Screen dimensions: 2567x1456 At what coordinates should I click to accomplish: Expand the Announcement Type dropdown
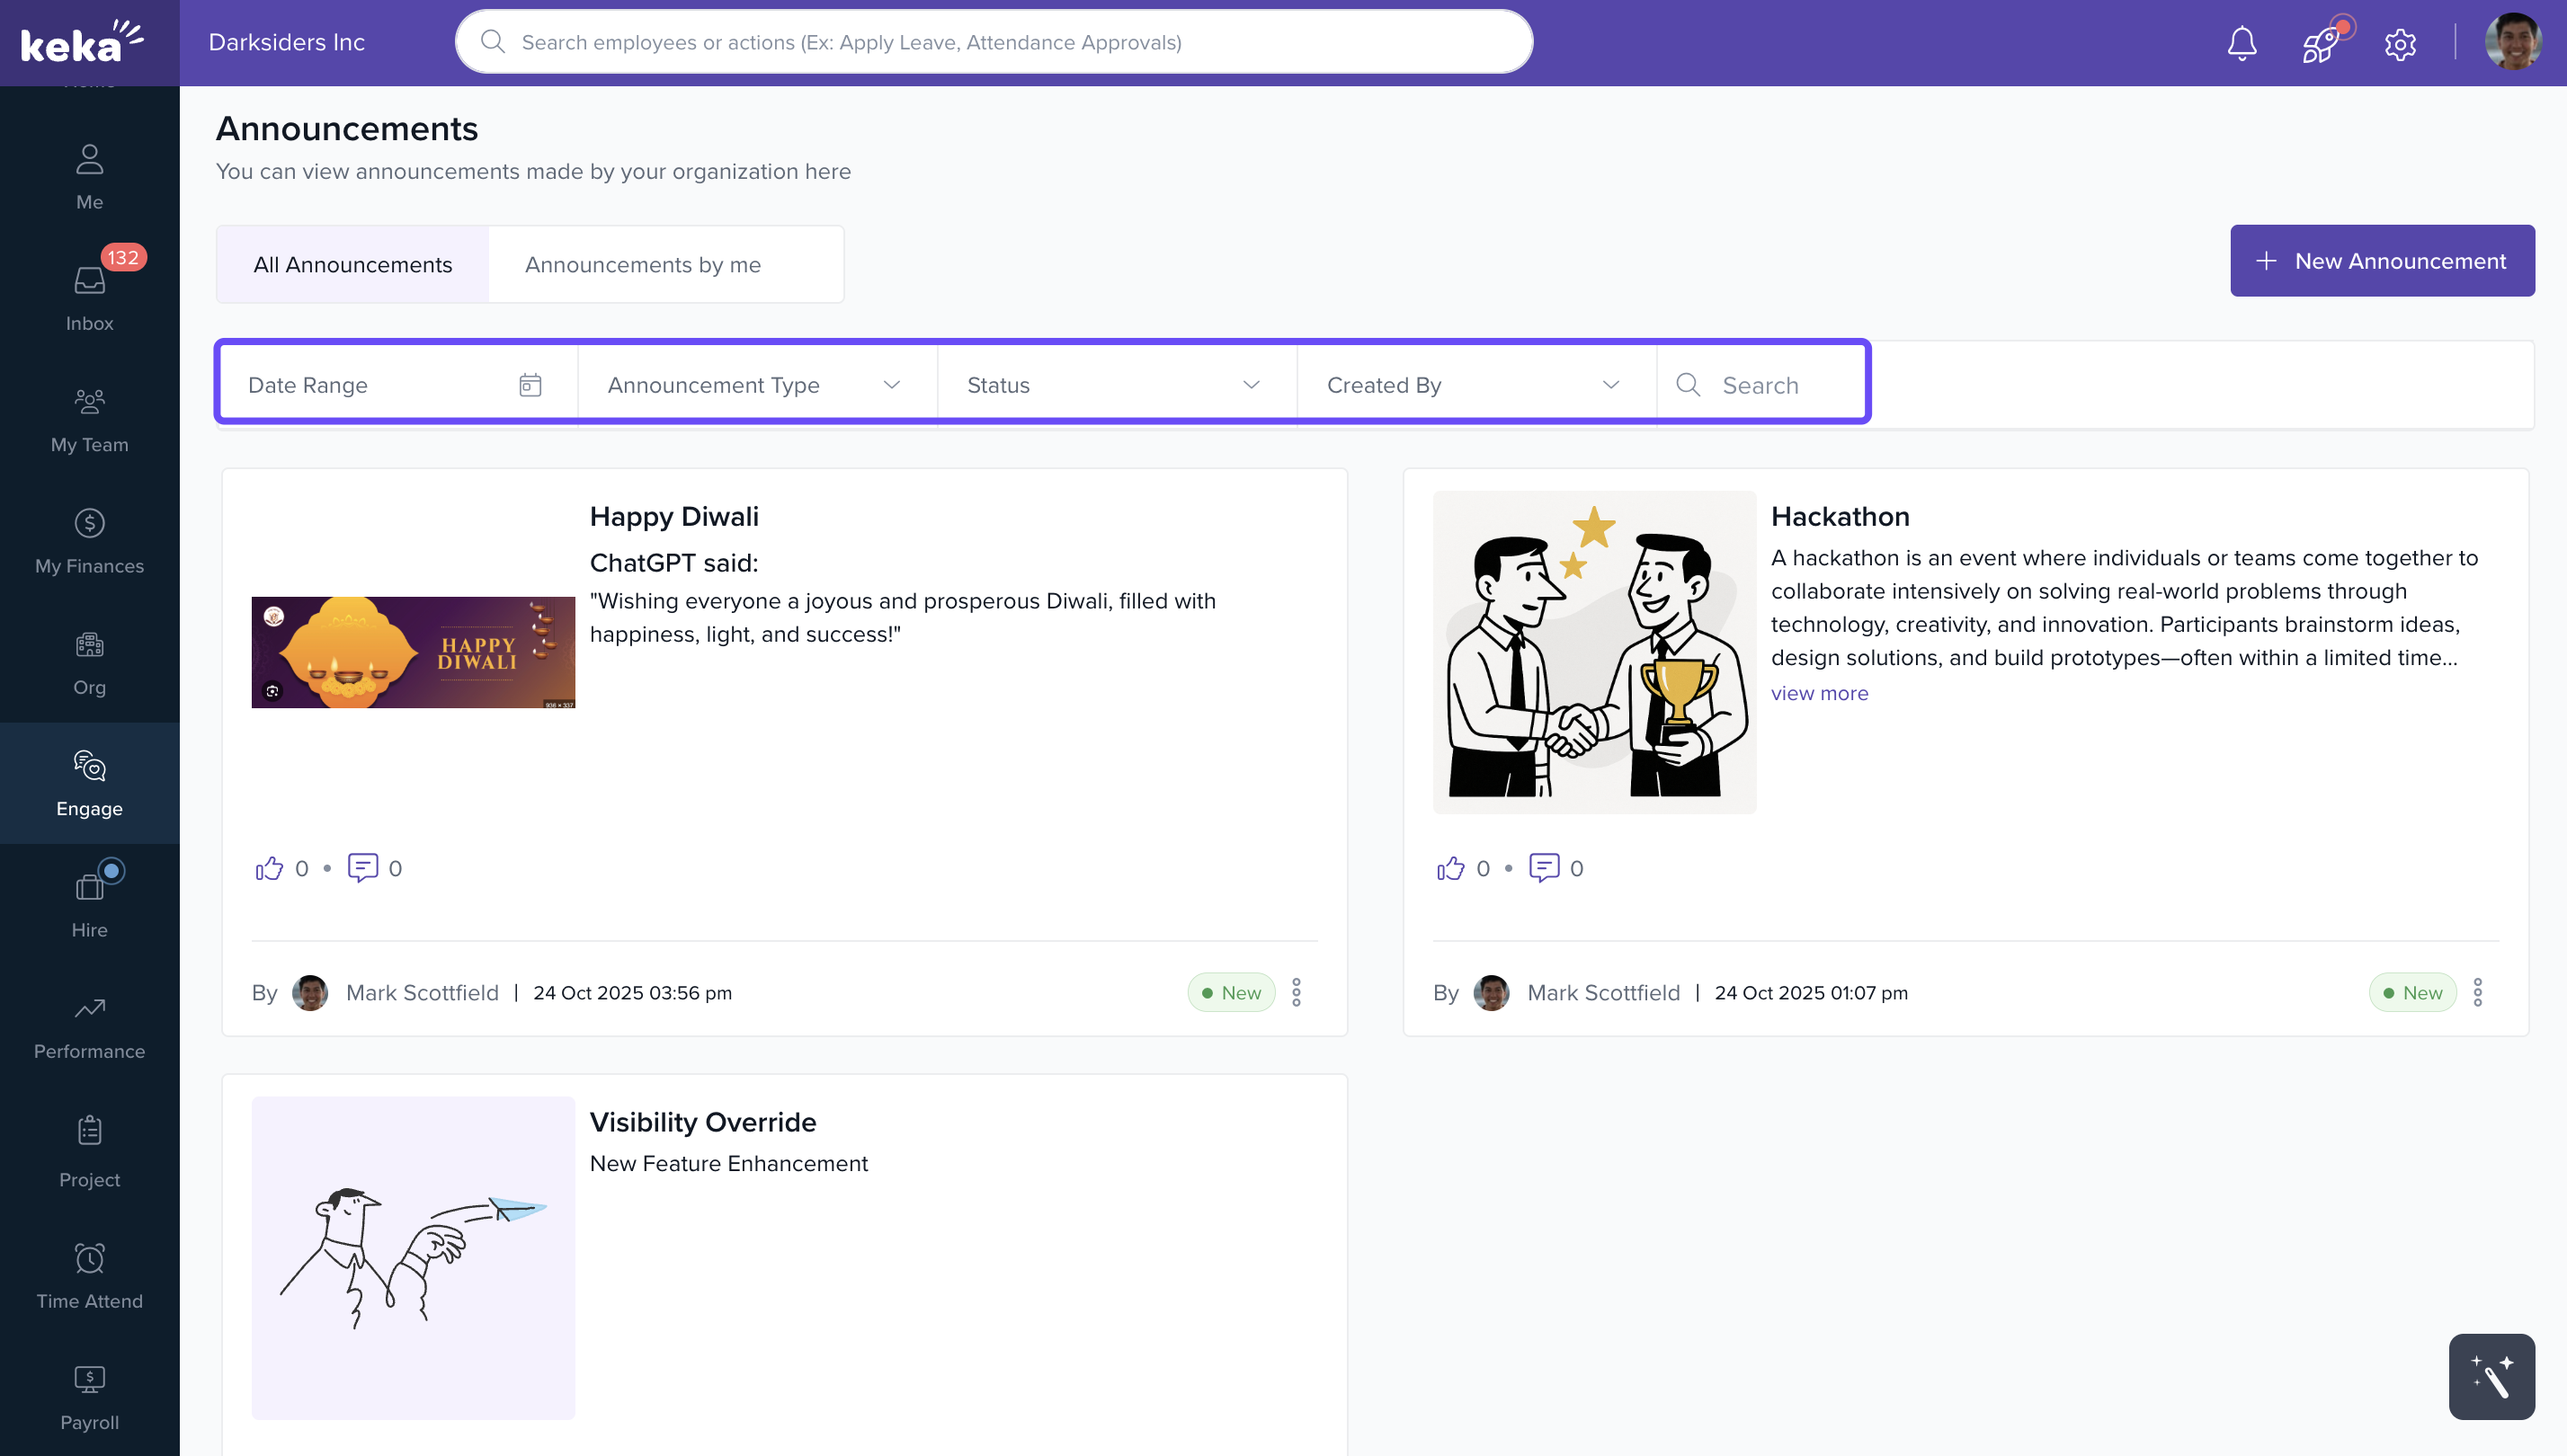[756, 385]
